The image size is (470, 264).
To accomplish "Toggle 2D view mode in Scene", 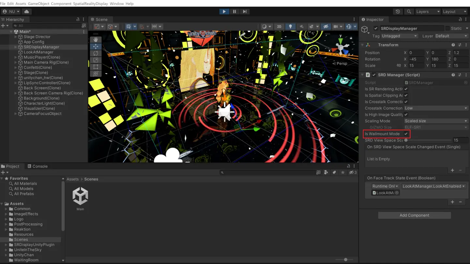I will [x=279, y=26].
